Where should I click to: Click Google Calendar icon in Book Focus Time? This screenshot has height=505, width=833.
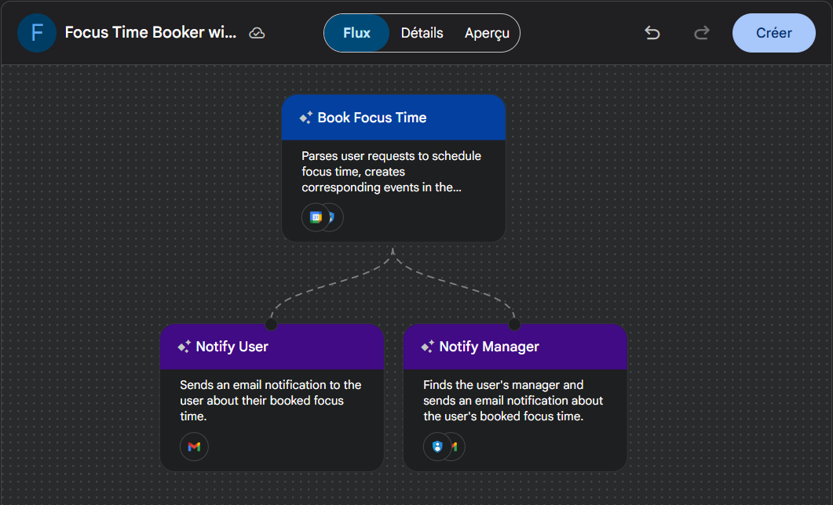point(316,217)
